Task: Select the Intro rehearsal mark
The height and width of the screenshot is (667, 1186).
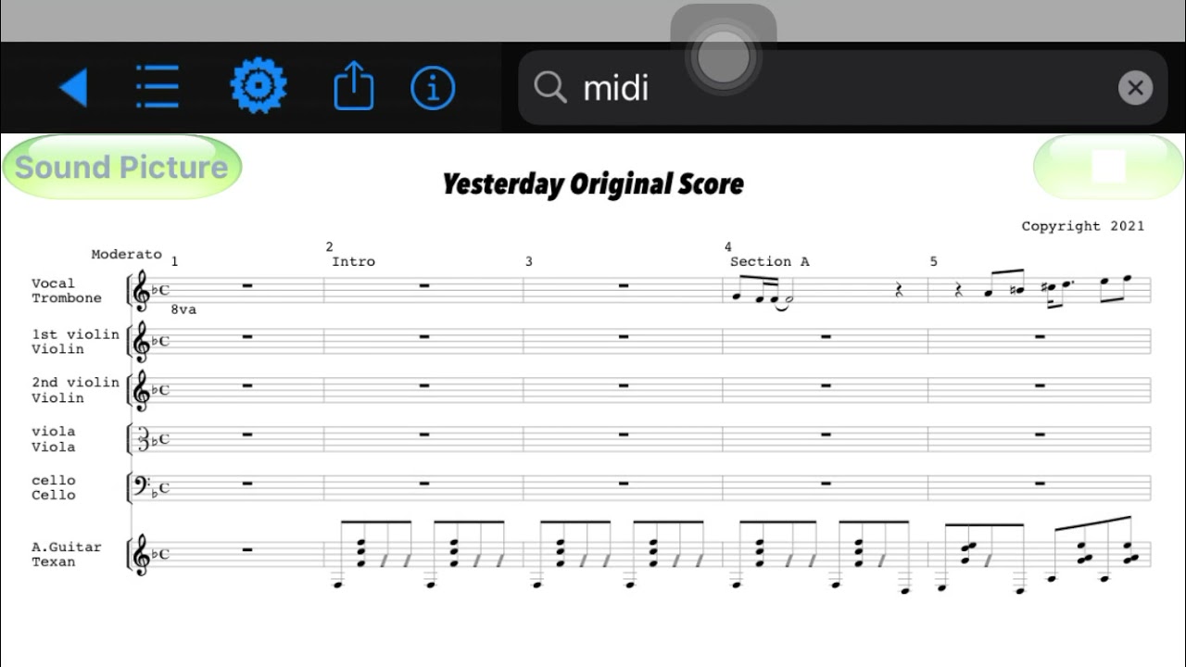Action: click(353, 261)
